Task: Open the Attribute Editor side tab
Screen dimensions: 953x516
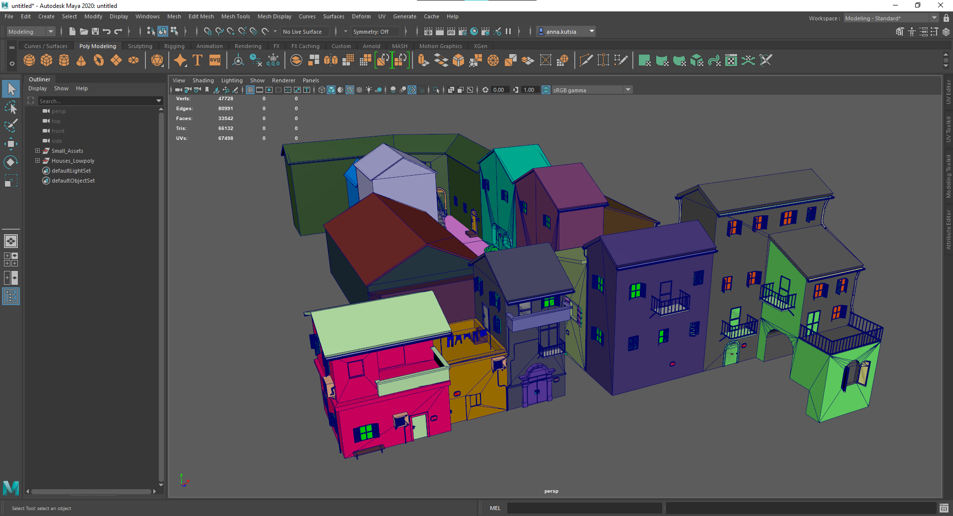Action: point(948,229)
